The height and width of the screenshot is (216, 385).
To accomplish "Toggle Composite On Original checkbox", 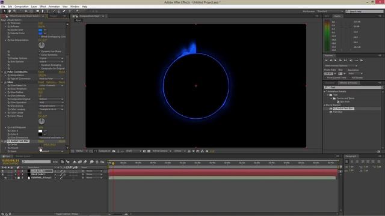I will pyautogui.click(x=40, y=68).
